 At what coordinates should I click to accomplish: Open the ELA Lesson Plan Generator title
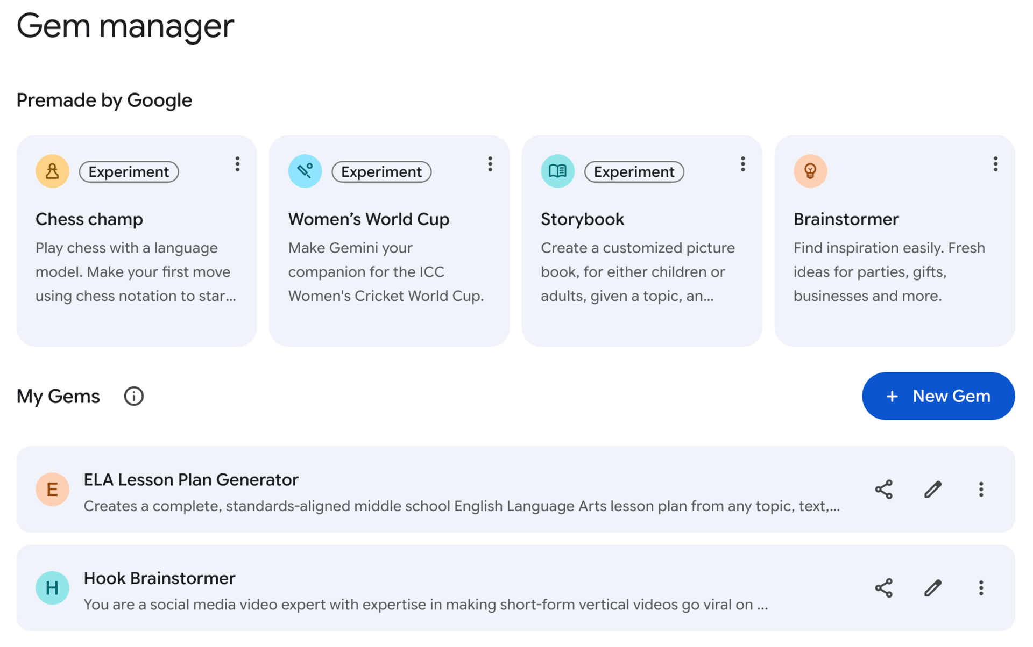tap(190, 480)
